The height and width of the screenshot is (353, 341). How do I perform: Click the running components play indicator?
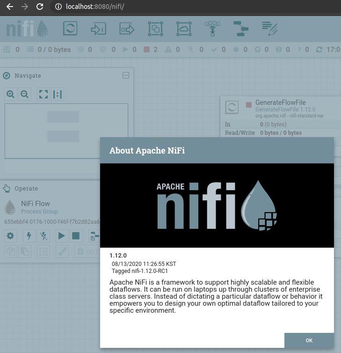125,50
